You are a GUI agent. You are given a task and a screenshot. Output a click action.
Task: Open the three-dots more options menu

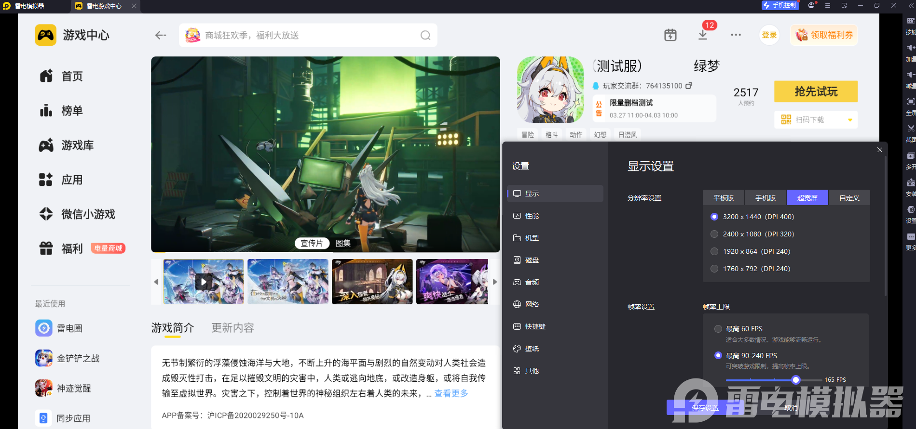pos(736,35)
